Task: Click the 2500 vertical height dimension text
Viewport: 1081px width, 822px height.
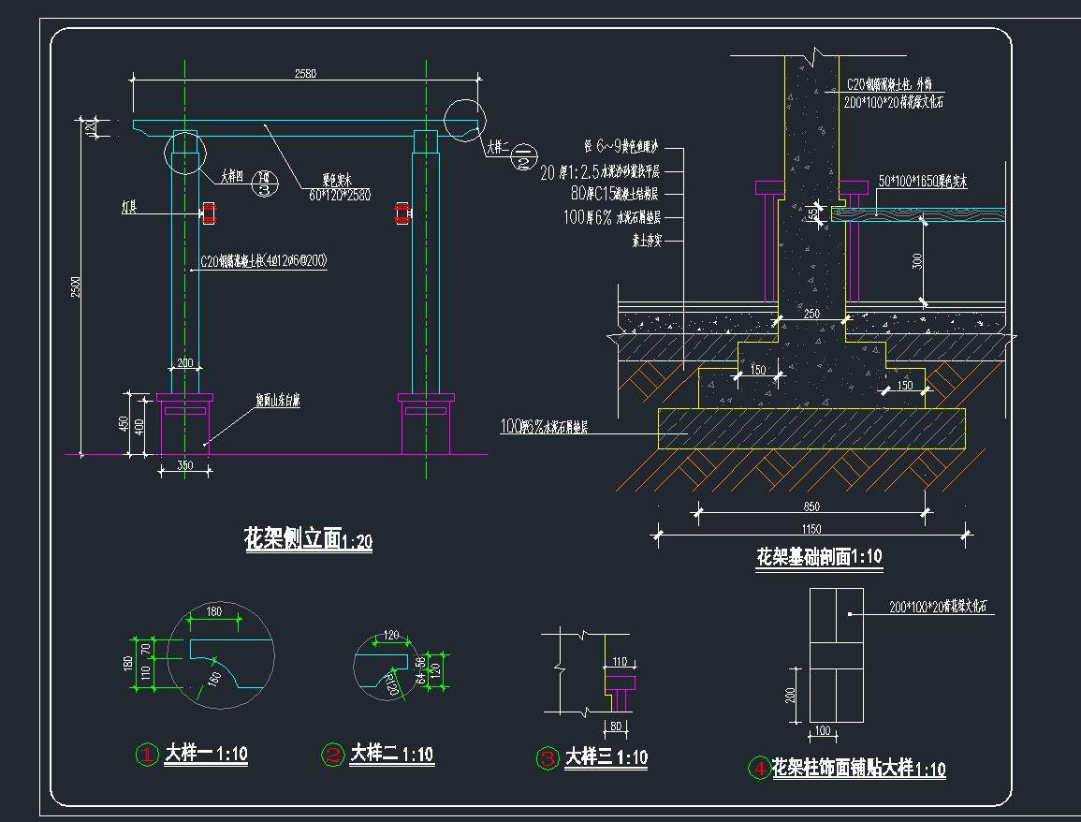Action: tap(76, 289)
